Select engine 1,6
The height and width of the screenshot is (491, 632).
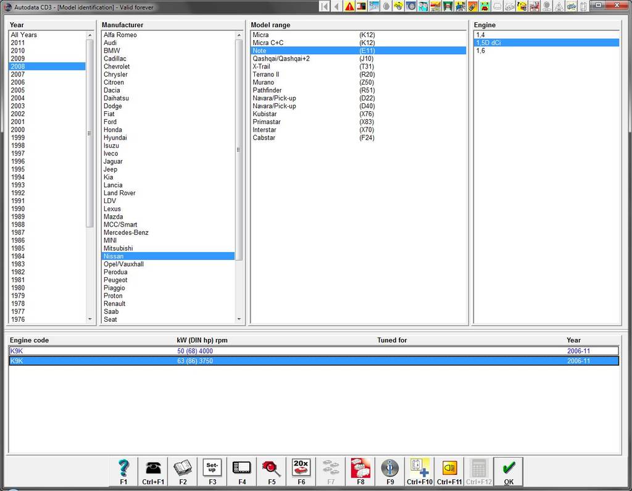point(546,51)
